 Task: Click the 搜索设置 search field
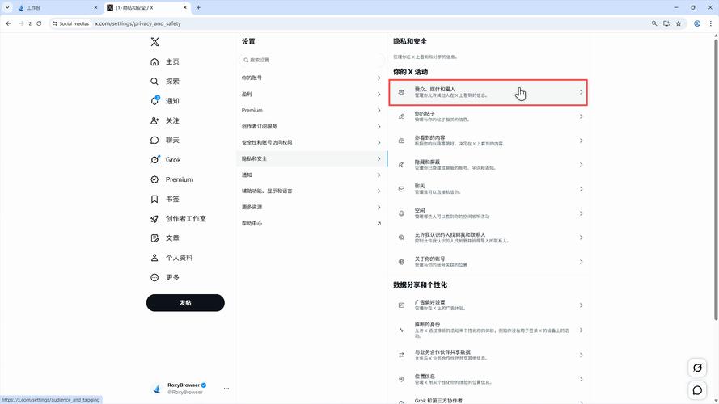click(312, 60)
